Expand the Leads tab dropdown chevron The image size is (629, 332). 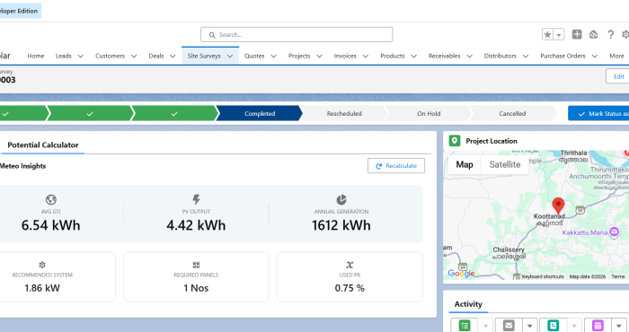[x=80, y=56]
